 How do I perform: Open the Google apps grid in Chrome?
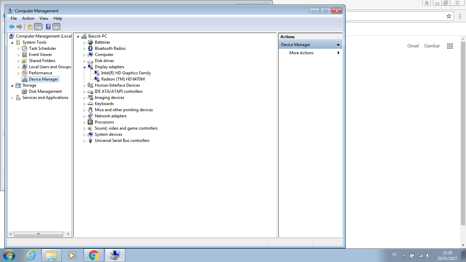tap(450, 46)
